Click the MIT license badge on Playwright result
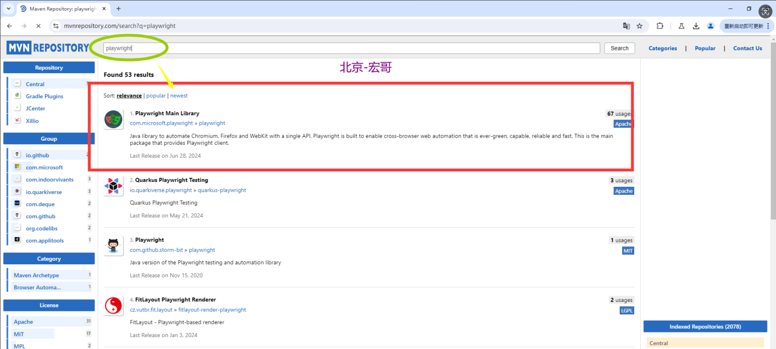Viewport: 776px width, 349px height. 628,250
